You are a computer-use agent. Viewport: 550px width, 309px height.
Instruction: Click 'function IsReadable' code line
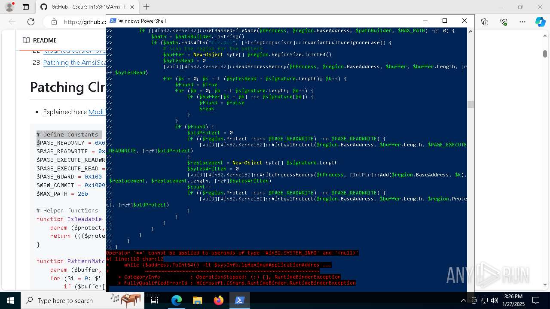pyautogui.click(x=69, y=219)
